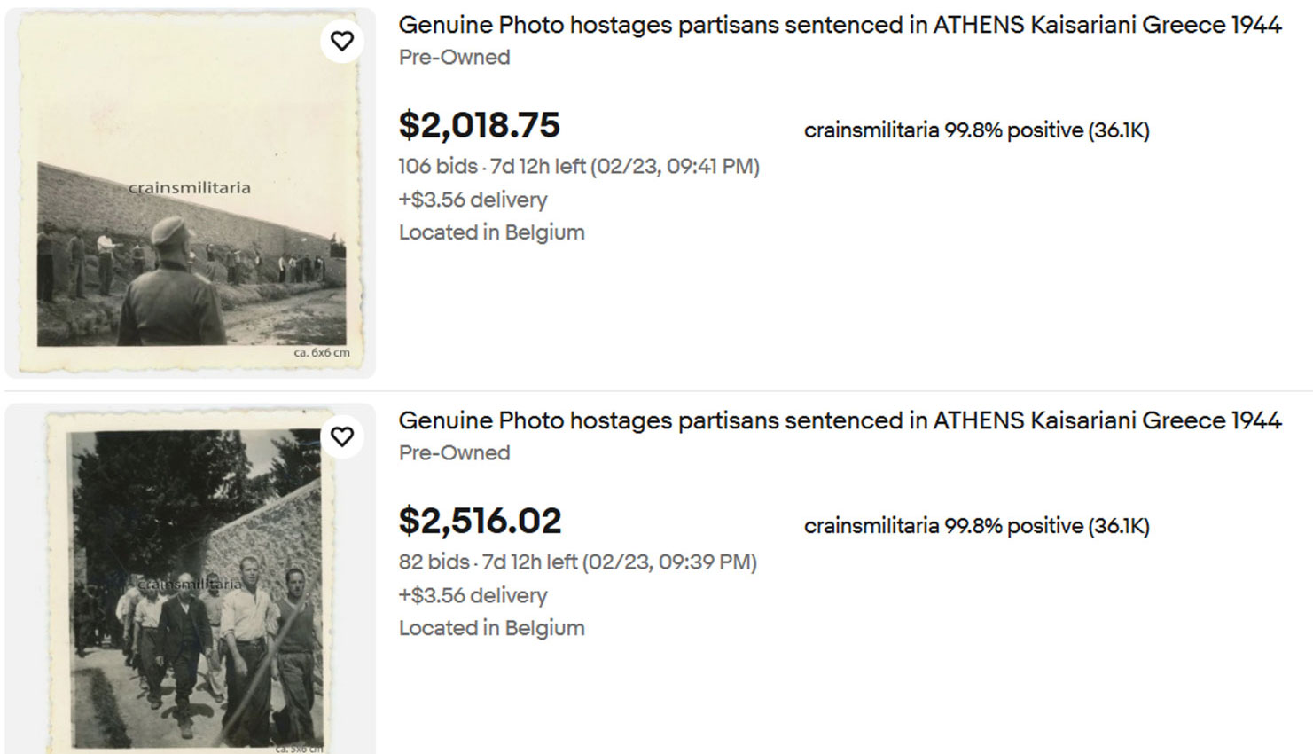Screen dimensions: 1313x754
Task: Click +$3.56 delivery under the 82 bids line
Action: (x=473, y=595)
